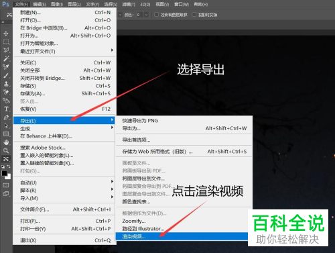Click the tool preset icon in options bar
This screenshot has width=335, height=253.
9,15
